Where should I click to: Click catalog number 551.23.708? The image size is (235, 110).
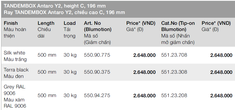174,55
